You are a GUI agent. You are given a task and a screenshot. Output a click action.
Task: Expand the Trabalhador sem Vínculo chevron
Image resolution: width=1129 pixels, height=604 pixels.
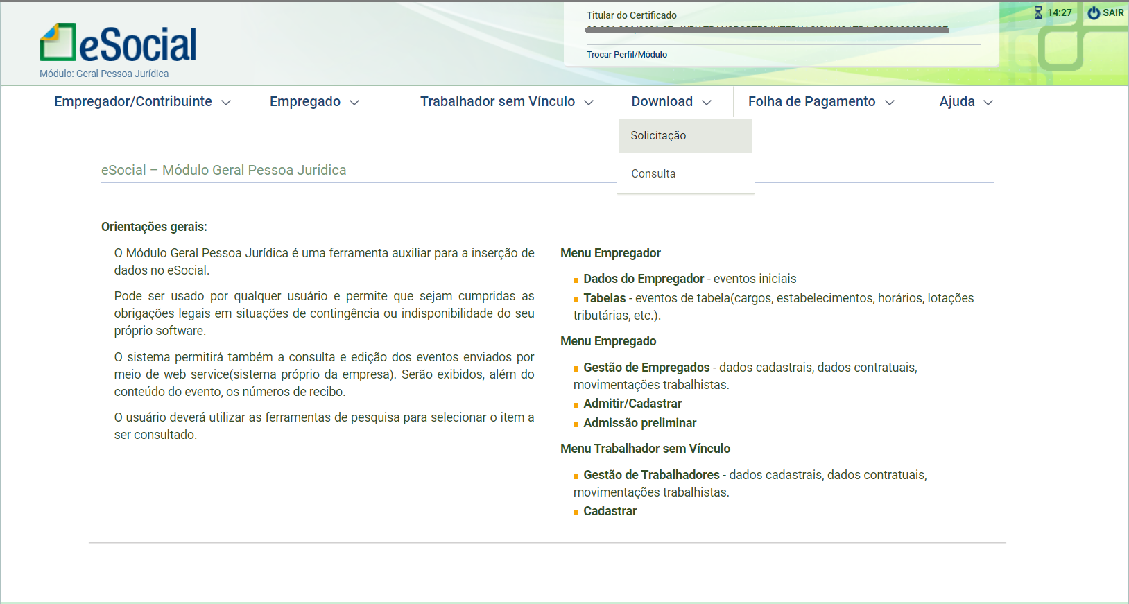click(589, 103)
